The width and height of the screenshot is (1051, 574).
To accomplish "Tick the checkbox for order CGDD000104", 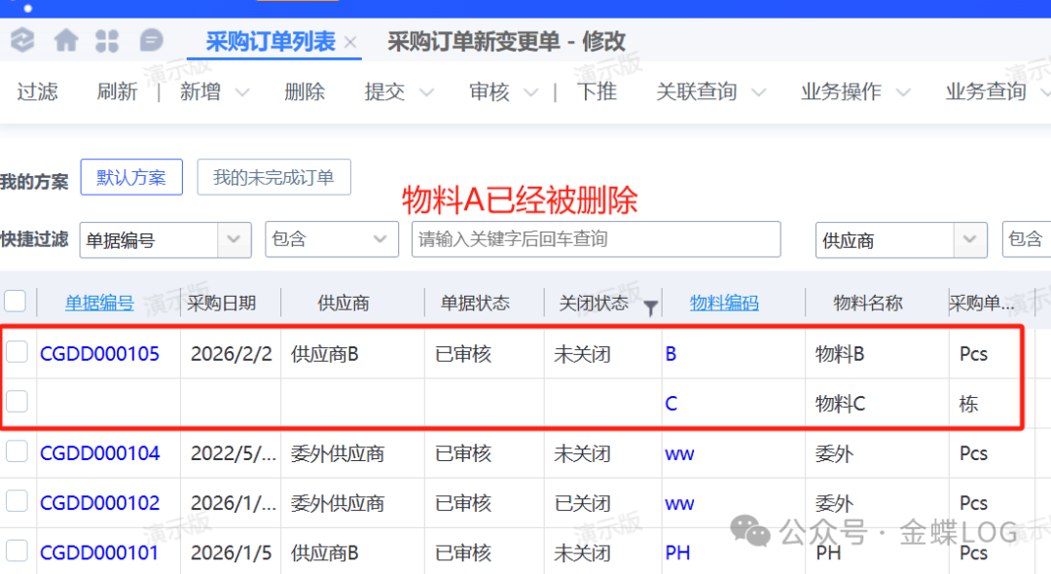I will pos(17,452).
